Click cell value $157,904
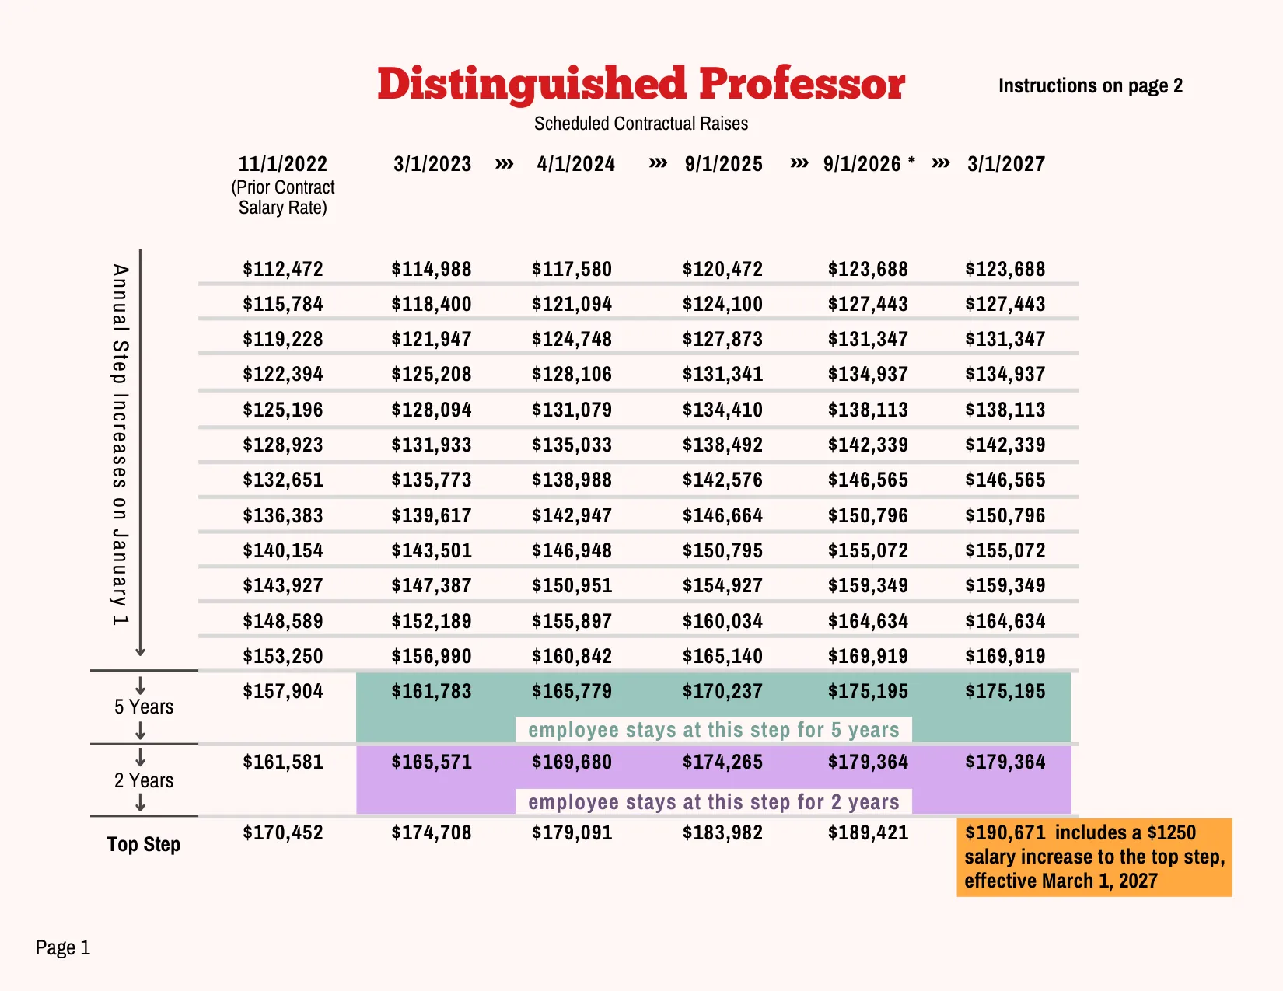The width and height of the screenshot is (1283, 991). tap(283, 691)
